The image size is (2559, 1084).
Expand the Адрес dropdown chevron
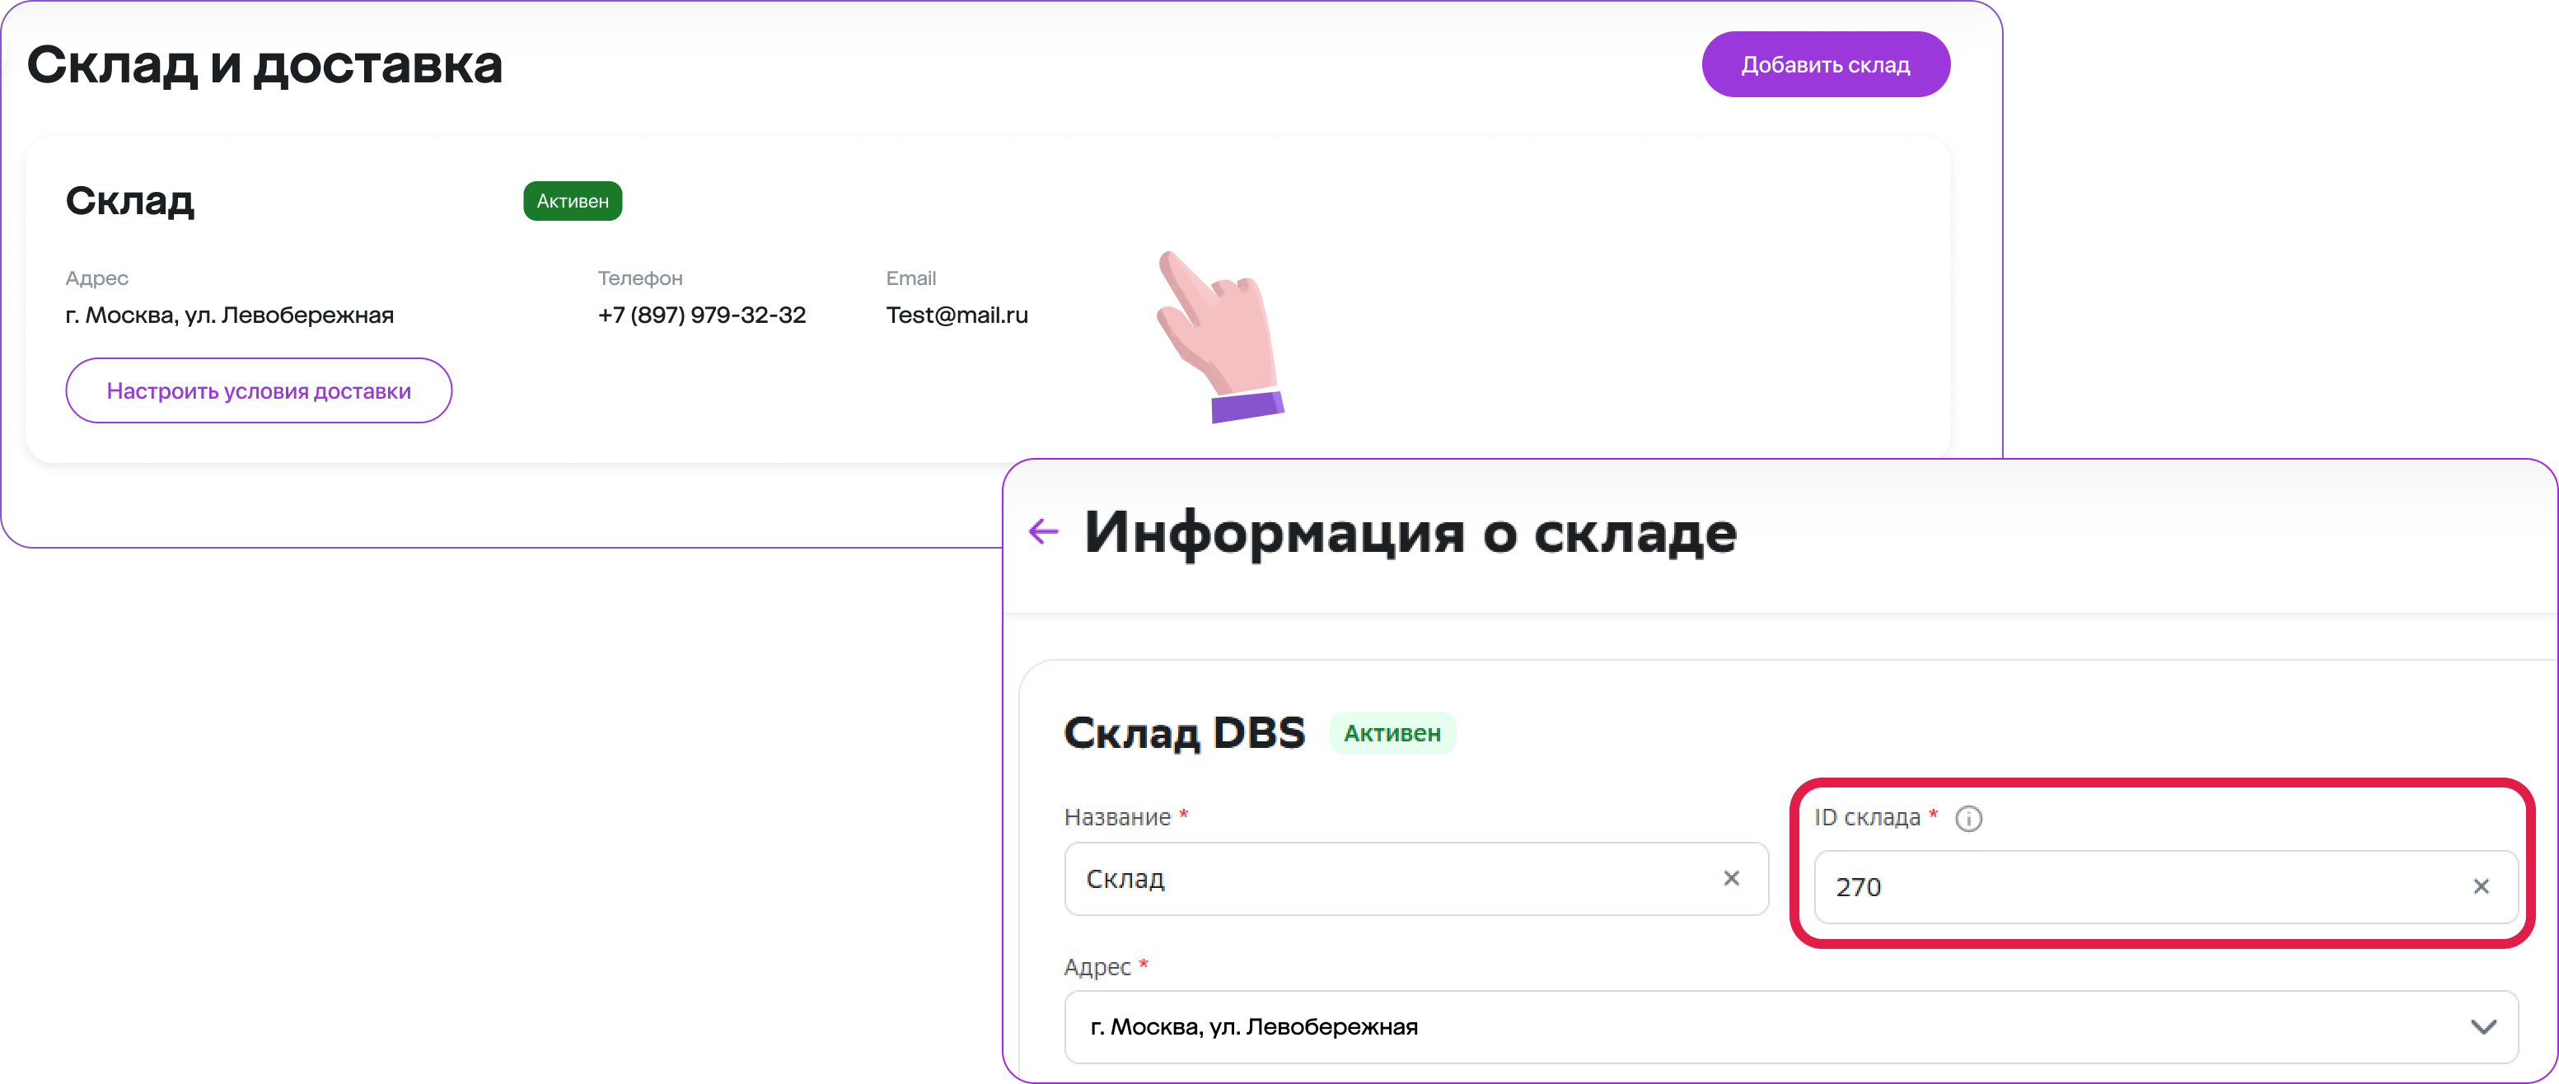[2482, 1026]
